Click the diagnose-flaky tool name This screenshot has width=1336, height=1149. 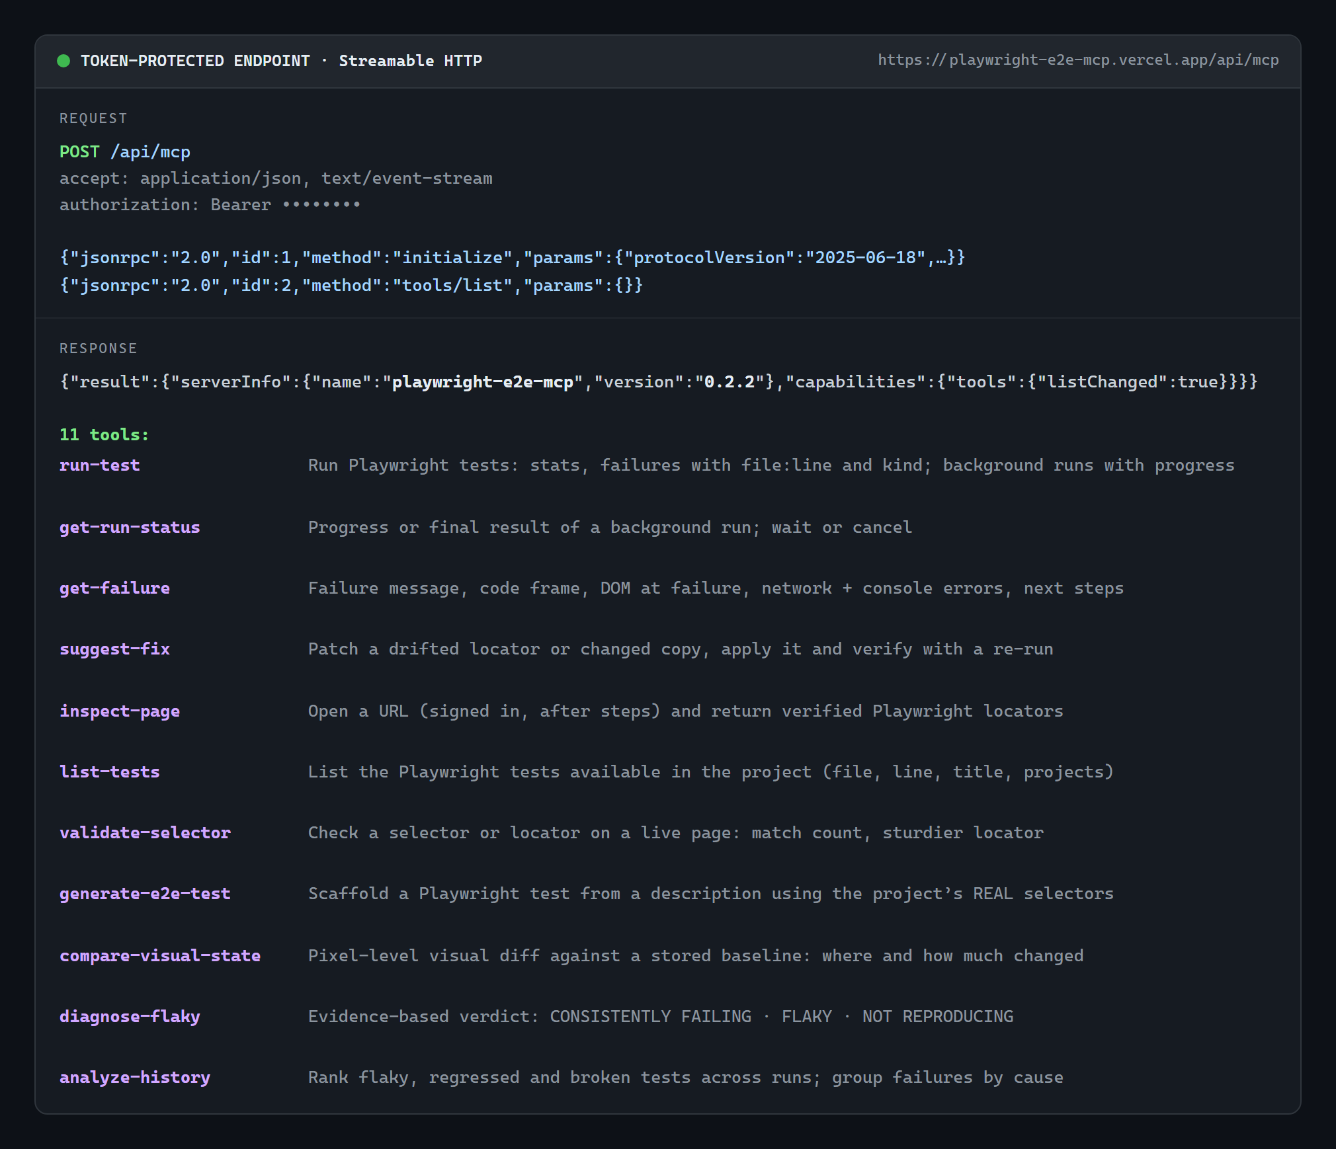[x=130, y=1017]
